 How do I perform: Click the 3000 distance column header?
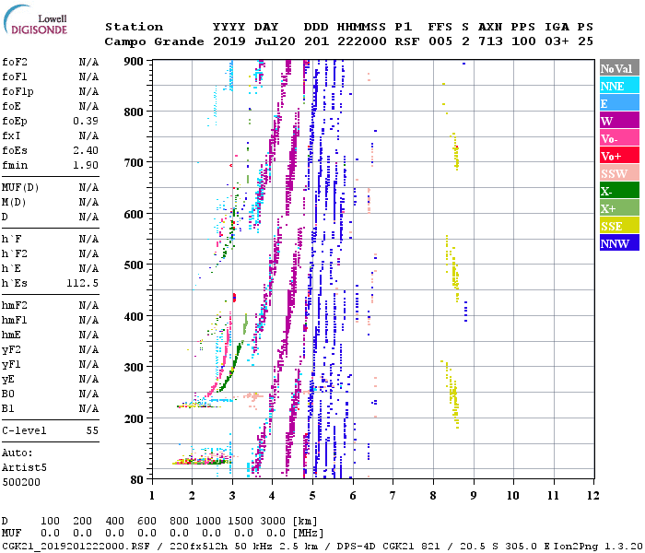pos(273,521)
